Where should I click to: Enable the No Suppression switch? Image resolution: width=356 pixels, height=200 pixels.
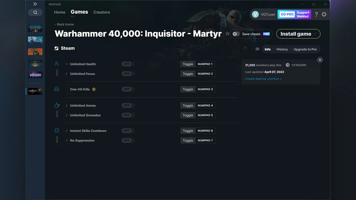128,140
